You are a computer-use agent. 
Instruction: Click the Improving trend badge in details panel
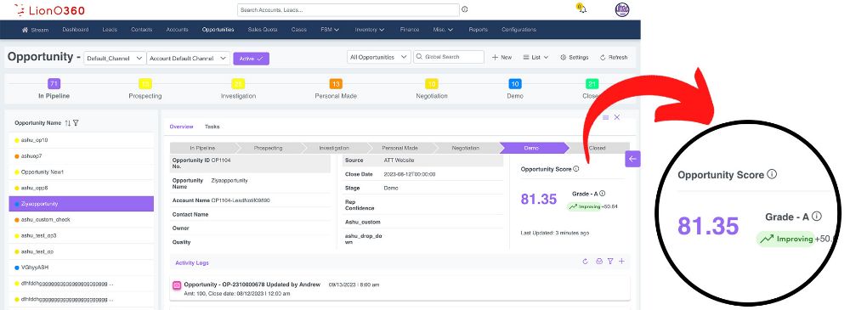585,206
